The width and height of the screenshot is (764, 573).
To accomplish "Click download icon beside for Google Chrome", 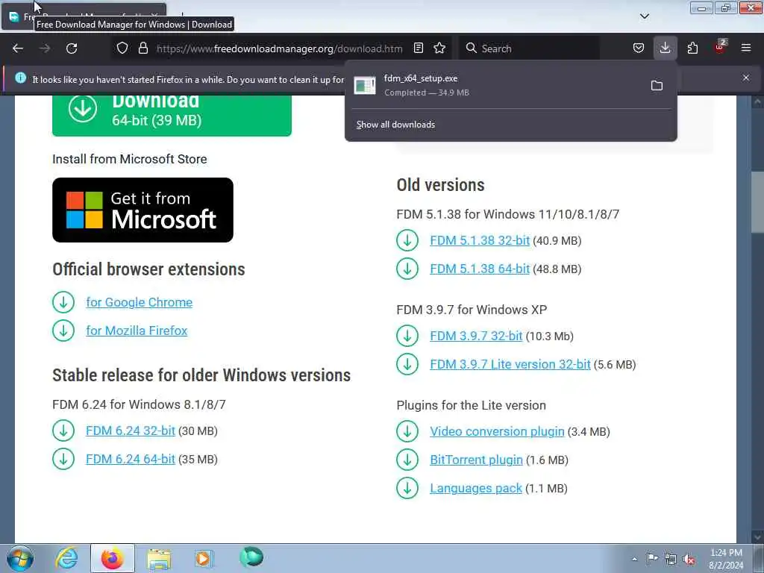I will coord(63,302).
